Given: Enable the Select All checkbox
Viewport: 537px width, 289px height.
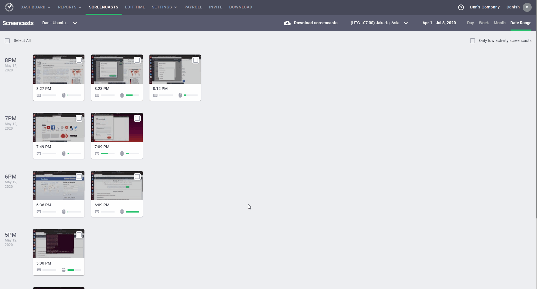Looking at the screenshot, I should point(7,40).
